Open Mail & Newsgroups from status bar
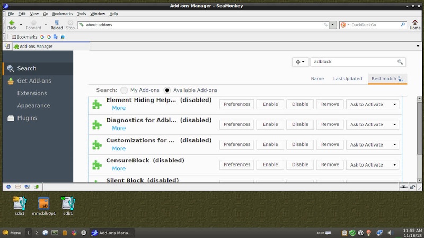This screenshot has width=424, height=238. (x=18, y=187)
